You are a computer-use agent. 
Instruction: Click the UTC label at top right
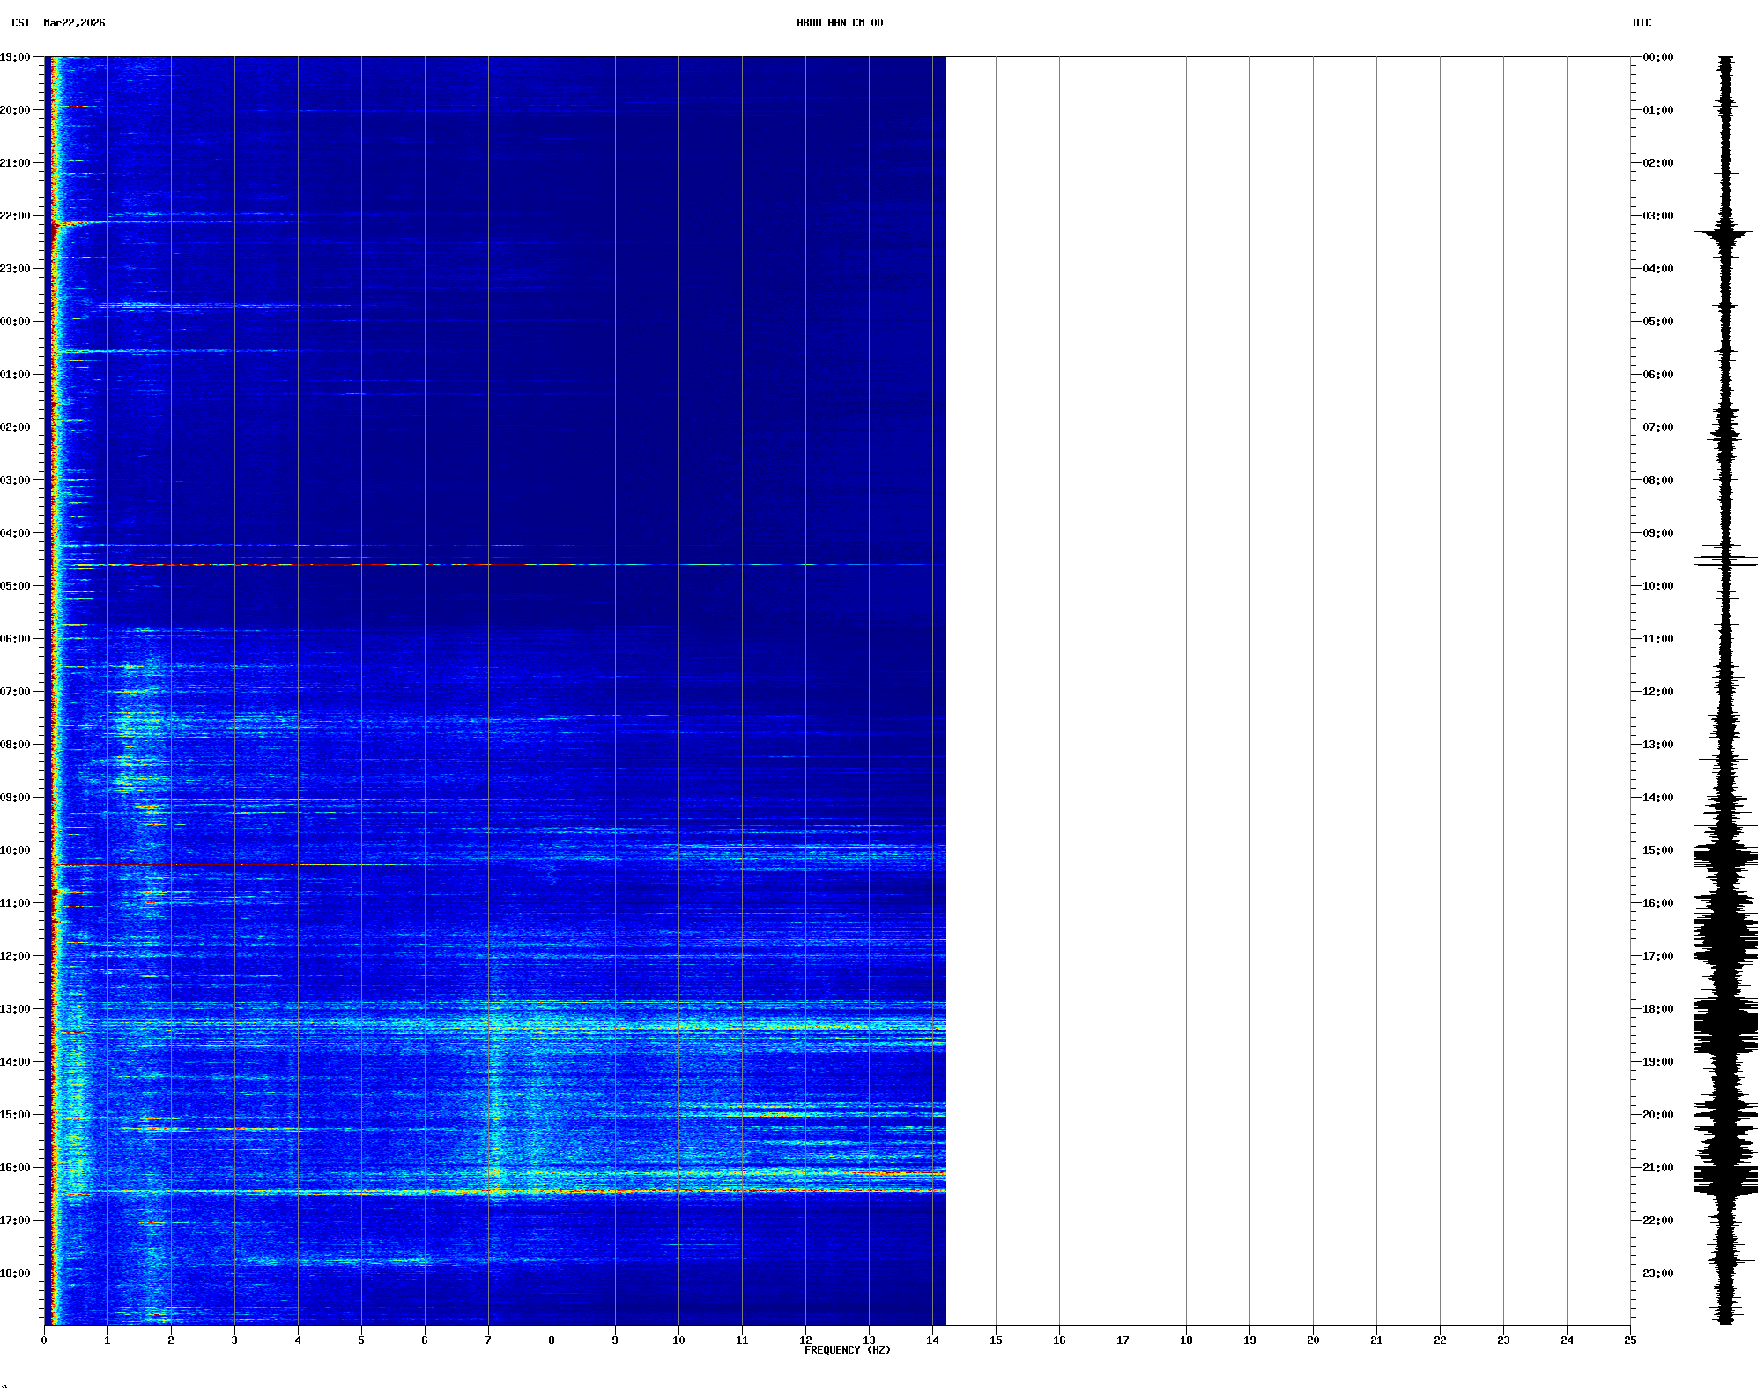coord(1642,23)
